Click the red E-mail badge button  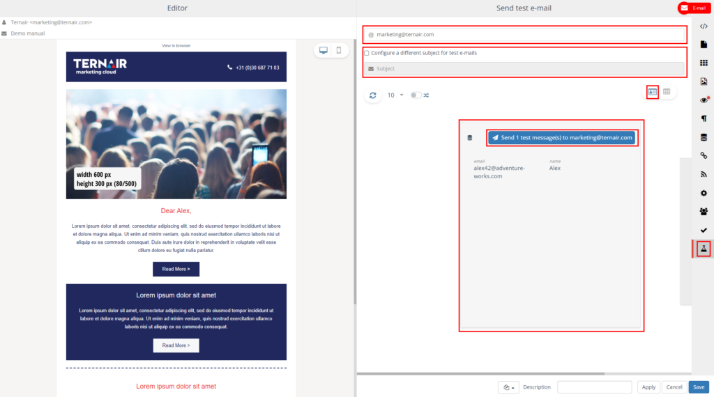pos(694,8)
